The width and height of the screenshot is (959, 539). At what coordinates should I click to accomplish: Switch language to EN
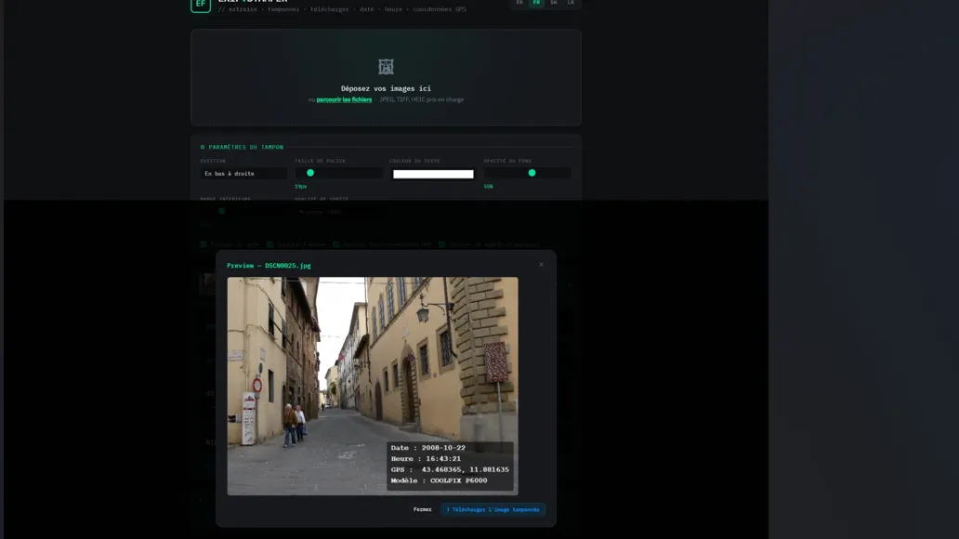(x=519, y=3)
